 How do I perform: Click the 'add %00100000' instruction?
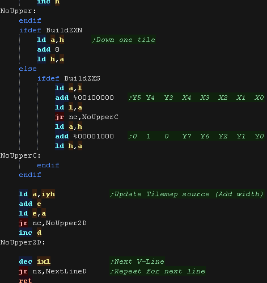tap(84, 98)
